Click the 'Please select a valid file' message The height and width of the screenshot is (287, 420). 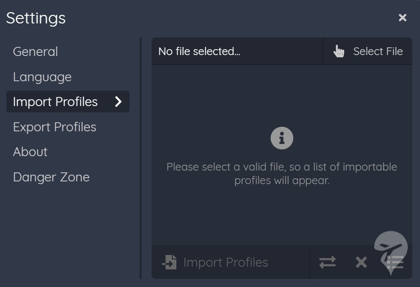click(x=282, y=174)
